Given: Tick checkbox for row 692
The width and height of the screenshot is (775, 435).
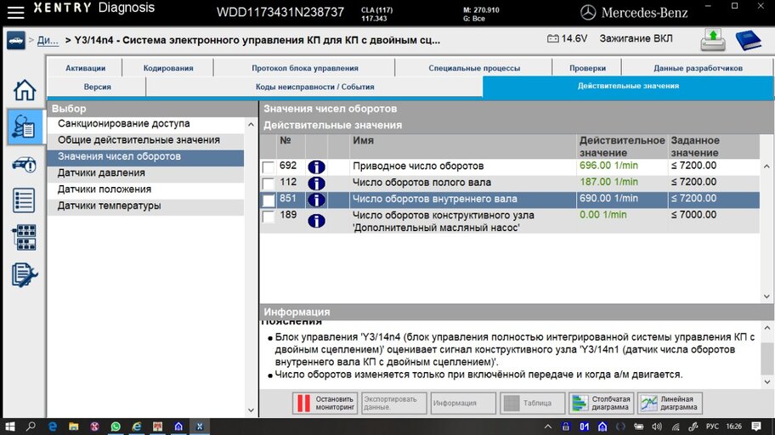Looking at the screenshot, I should click(x=269, y=167).
